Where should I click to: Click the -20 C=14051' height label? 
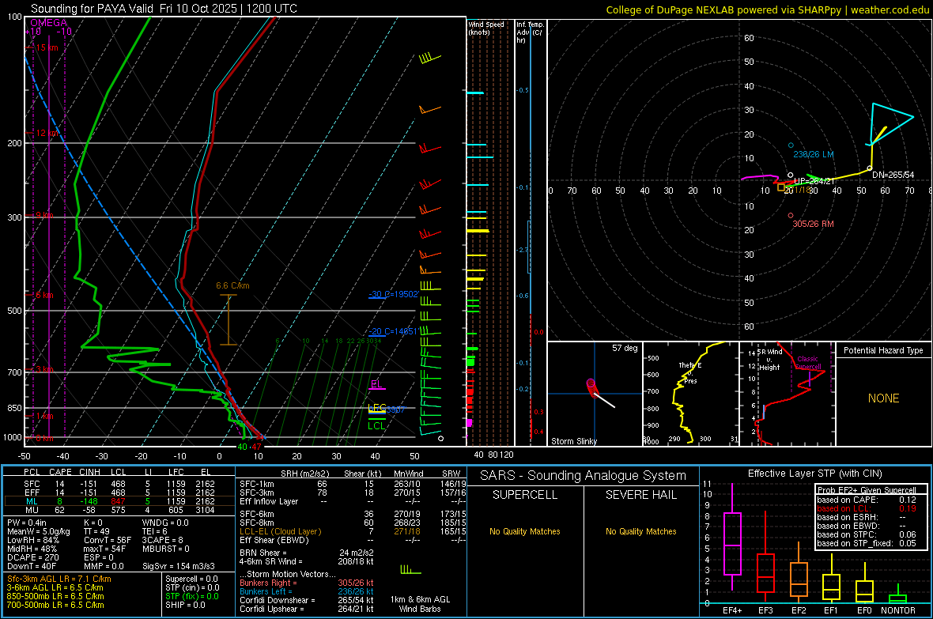click(x=393, y=331)
